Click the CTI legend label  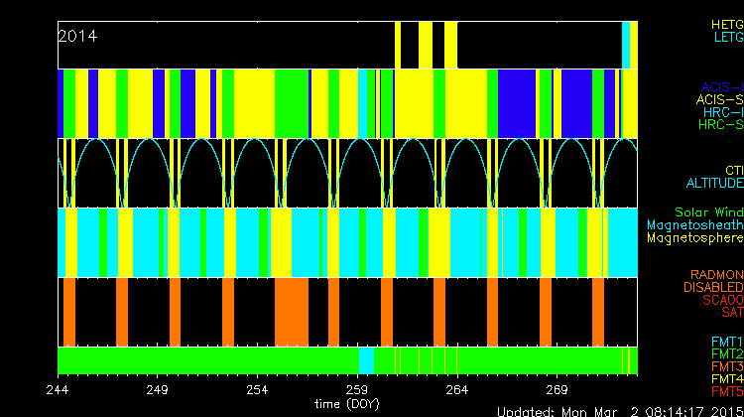pos(733,171)
